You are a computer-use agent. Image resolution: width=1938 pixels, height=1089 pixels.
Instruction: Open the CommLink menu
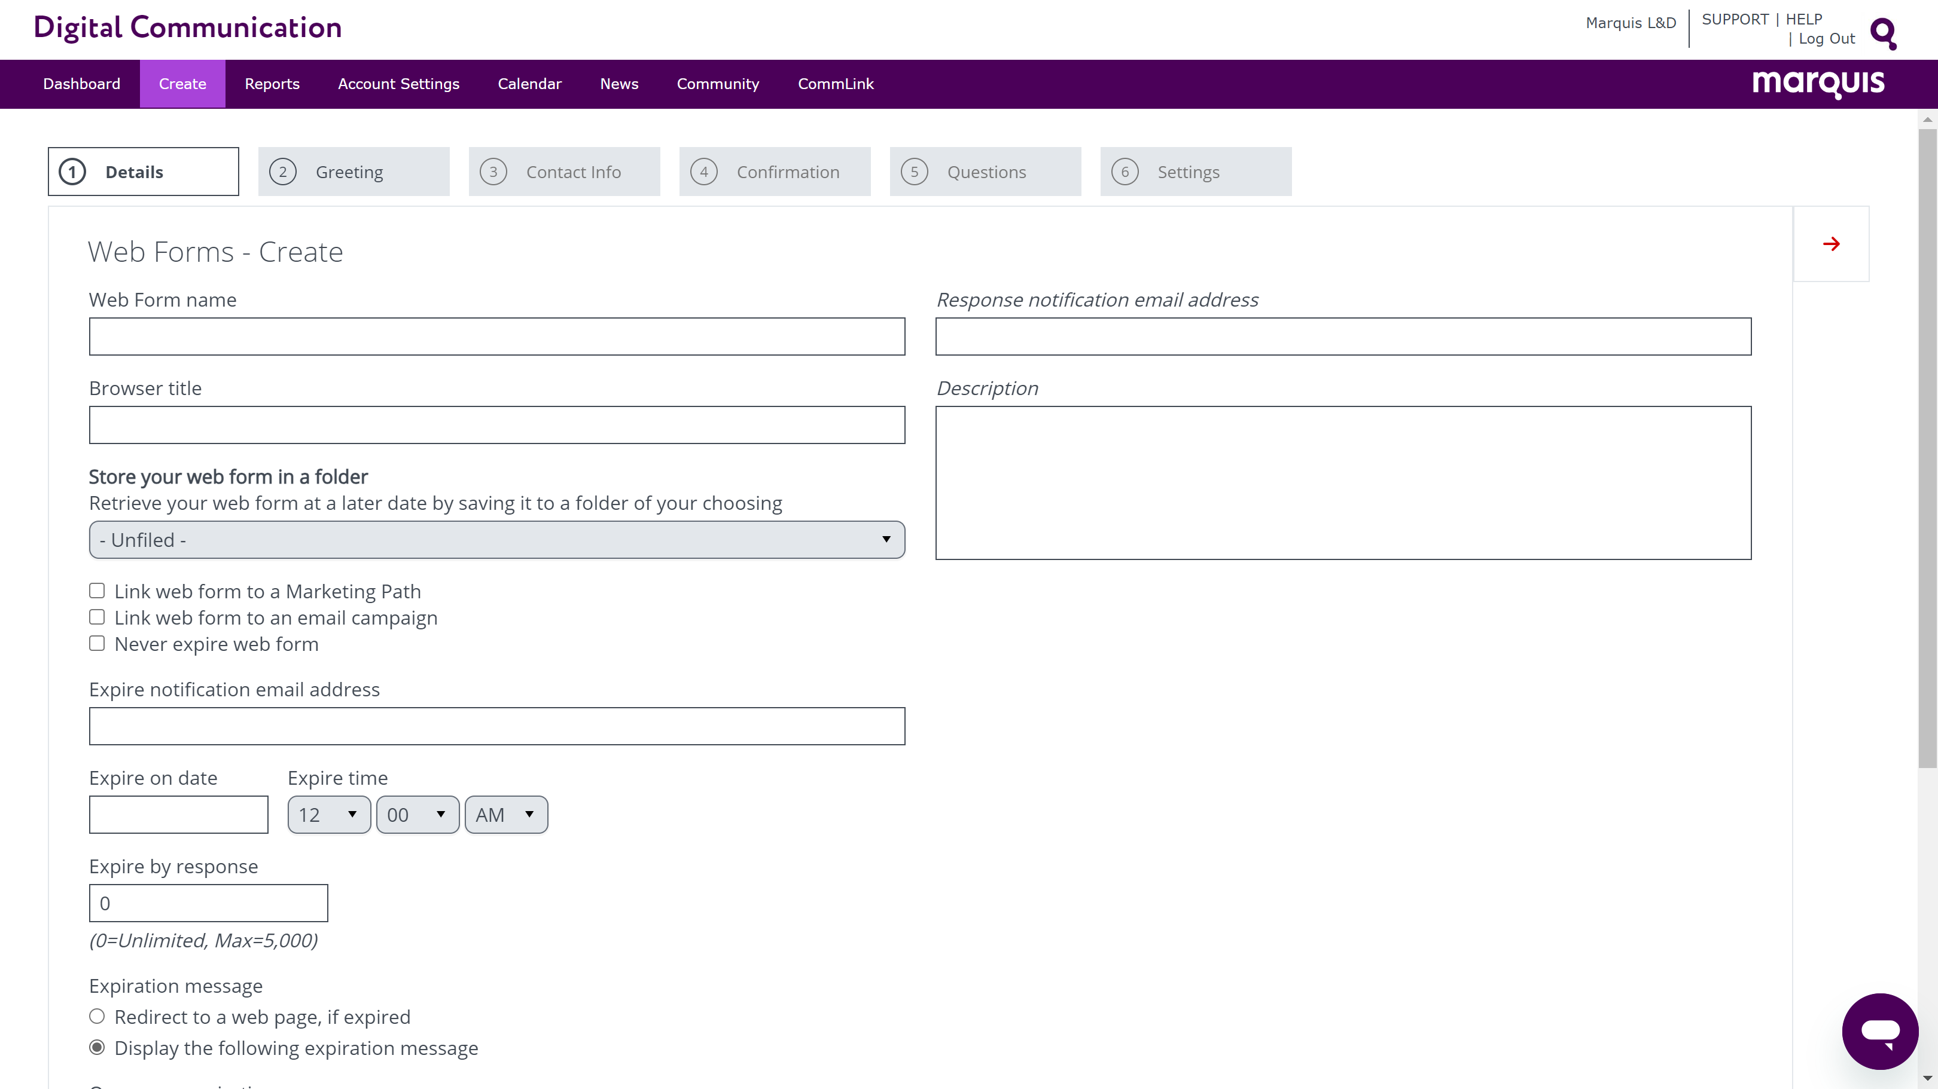[836, 84]
